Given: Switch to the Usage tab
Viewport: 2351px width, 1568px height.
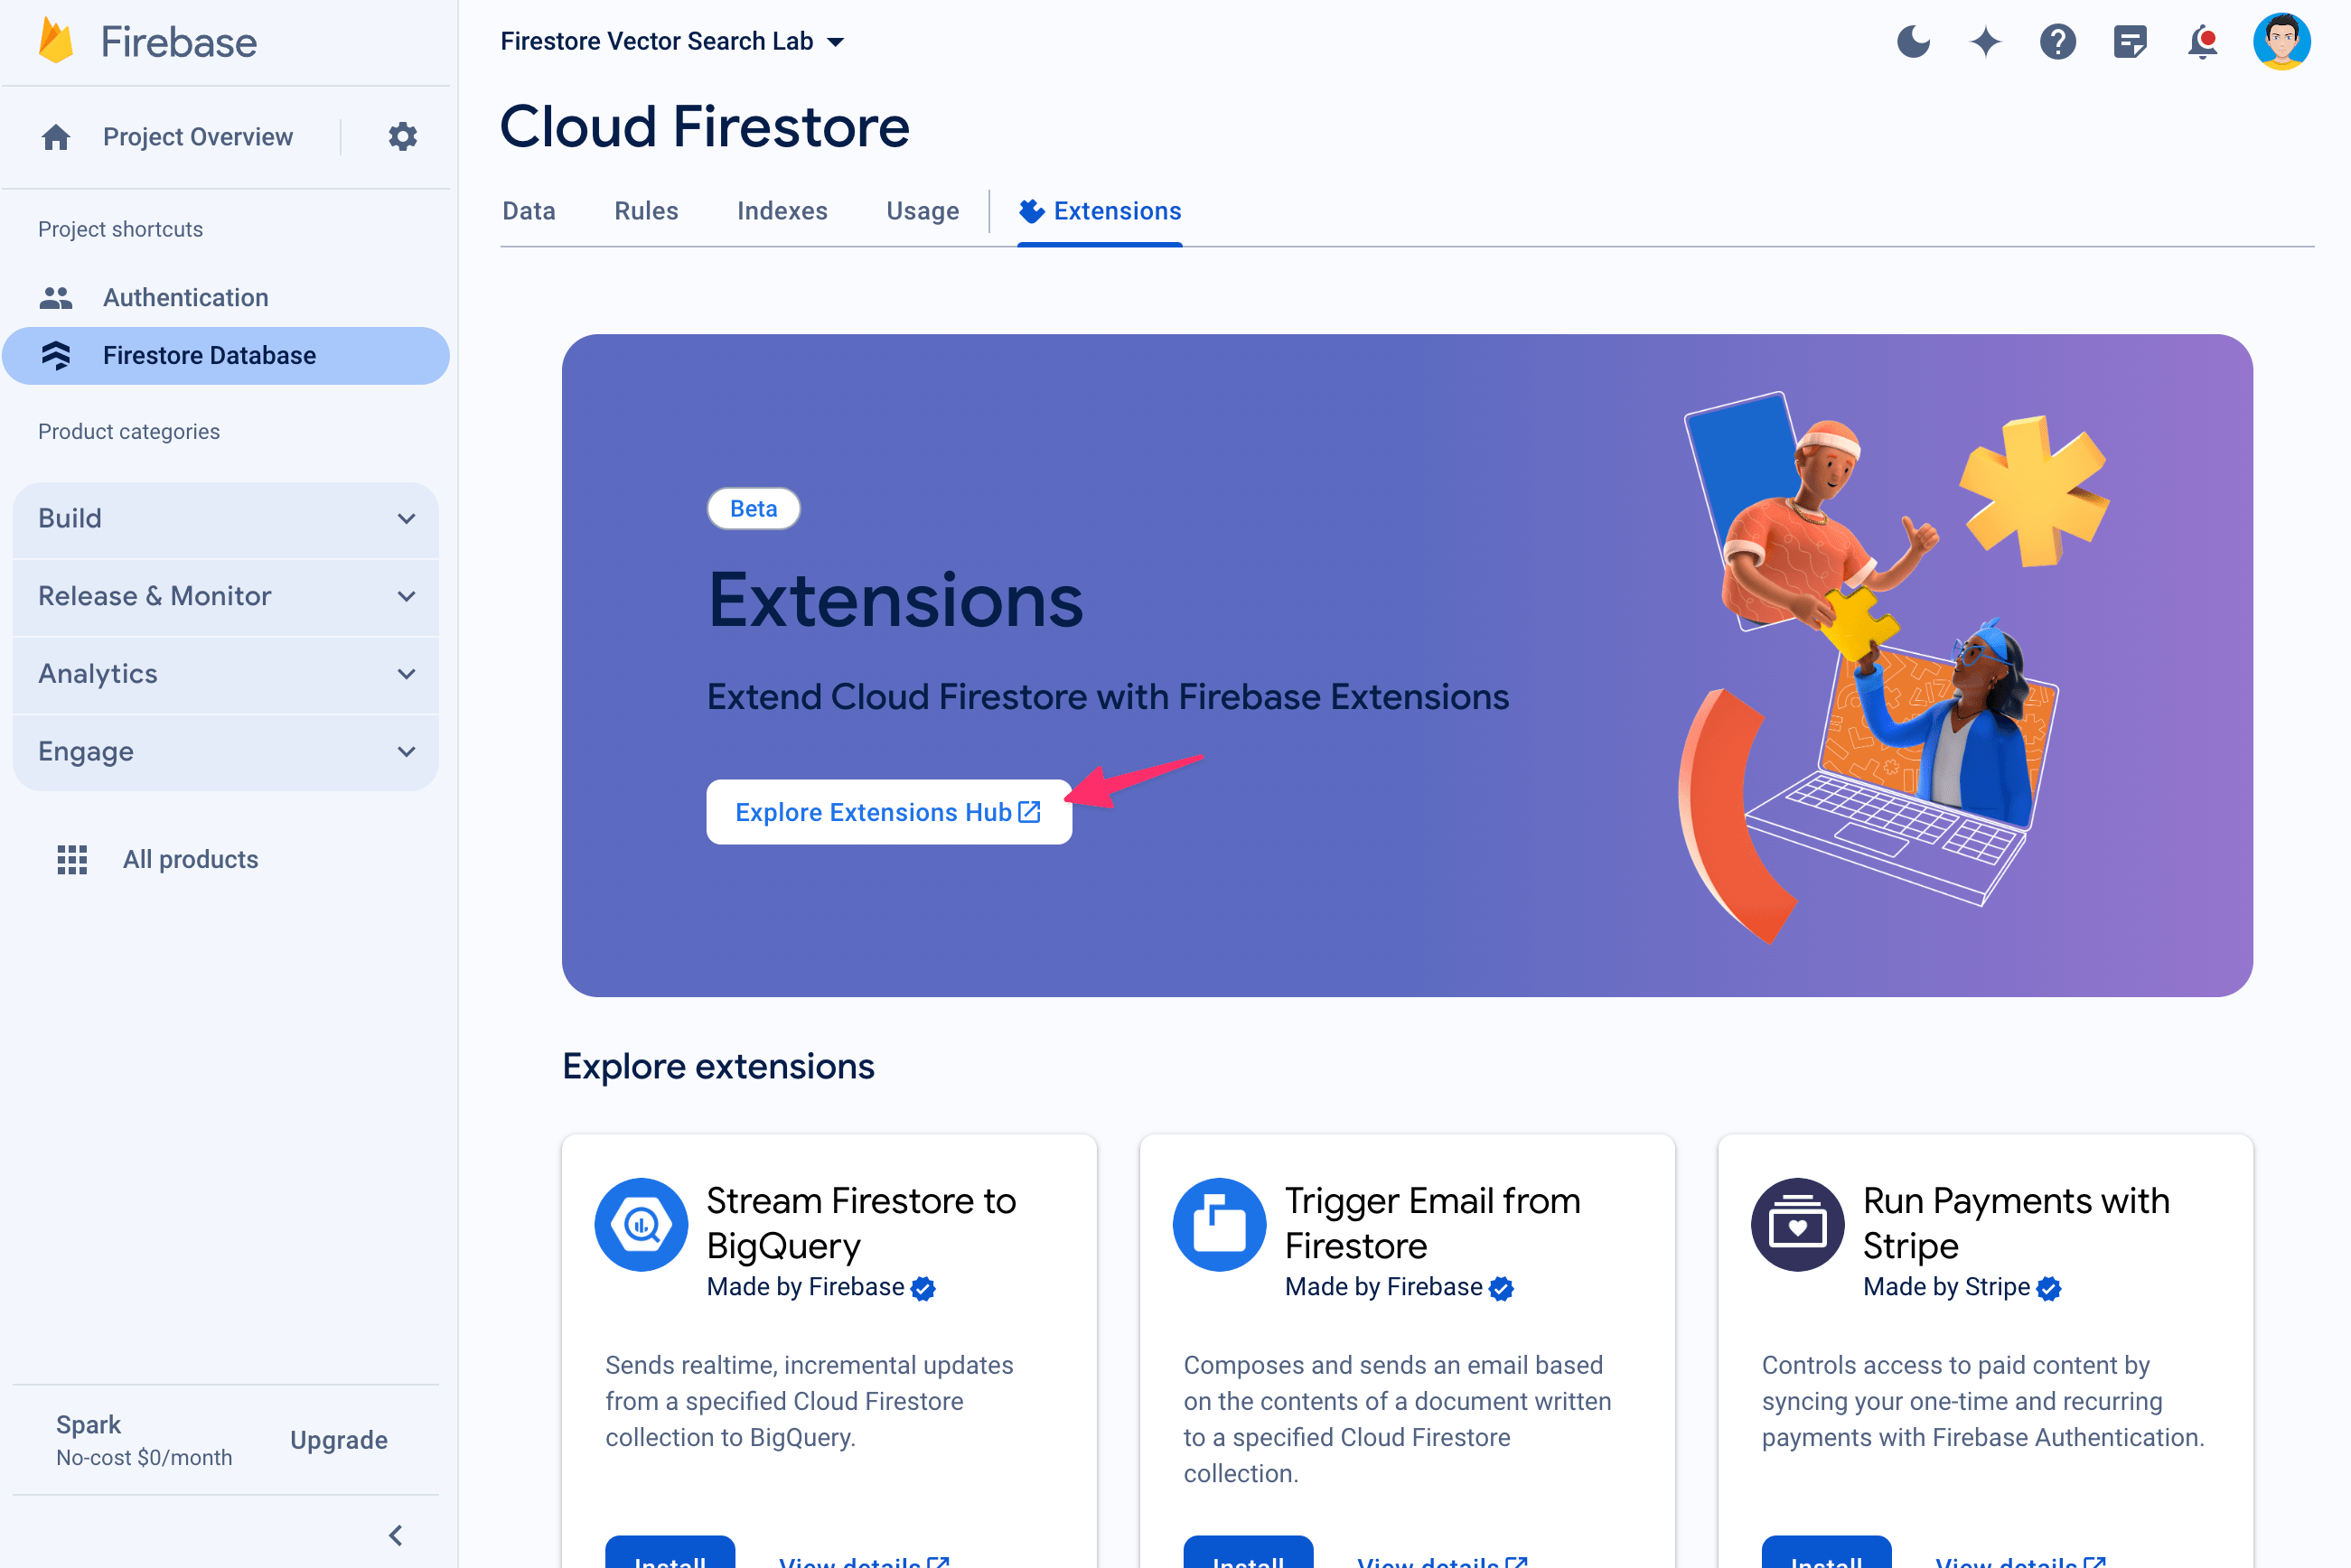Looking at the screenshot, I should [923, 210].
